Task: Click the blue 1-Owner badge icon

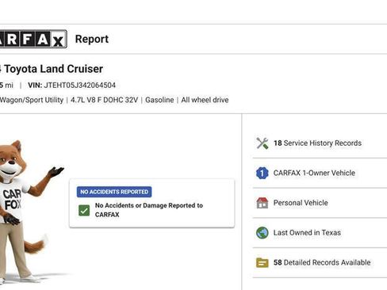Action: (262, 173)
